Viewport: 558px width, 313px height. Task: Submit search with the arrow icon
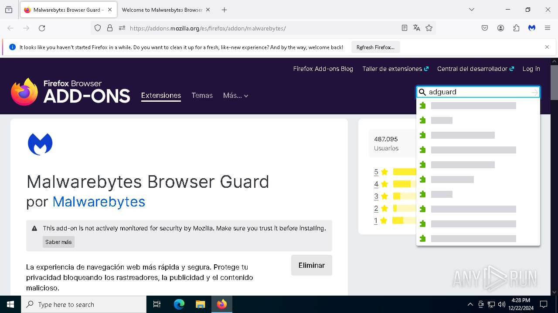pos(534,92)
